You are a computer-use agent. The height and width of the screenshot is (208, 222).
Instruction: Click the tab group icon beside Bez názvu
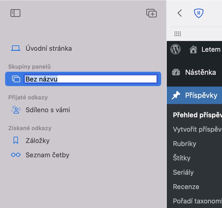(x=16, y=79)
